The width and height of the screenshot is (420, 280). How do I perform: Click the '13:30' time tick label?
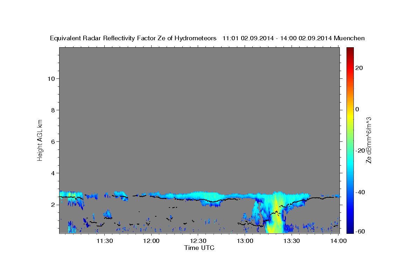tap(291, 241)
